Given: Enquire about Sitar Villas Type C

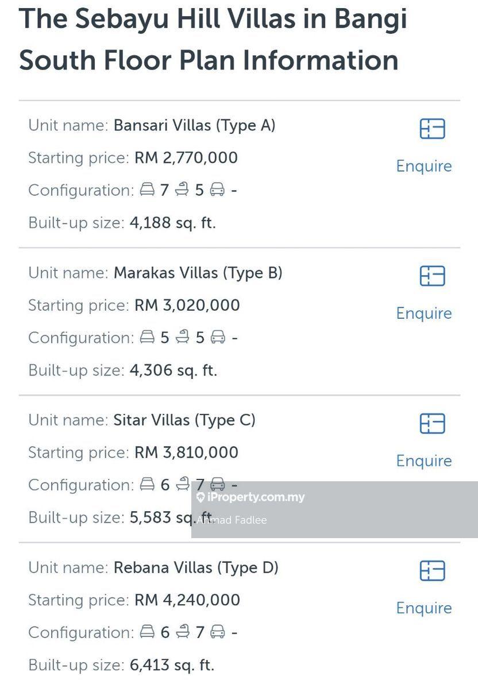Looking at the screenshot, I should pos(424,461).
